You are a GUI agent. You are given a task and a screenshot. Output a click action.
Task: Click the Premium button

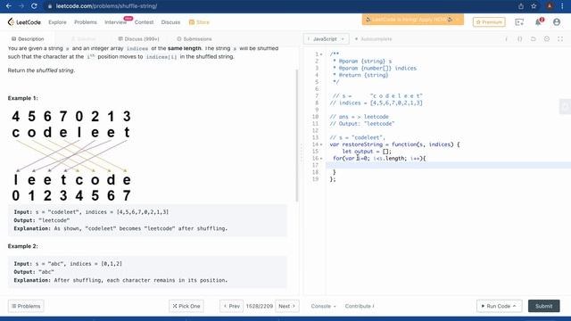coord(489,22)
